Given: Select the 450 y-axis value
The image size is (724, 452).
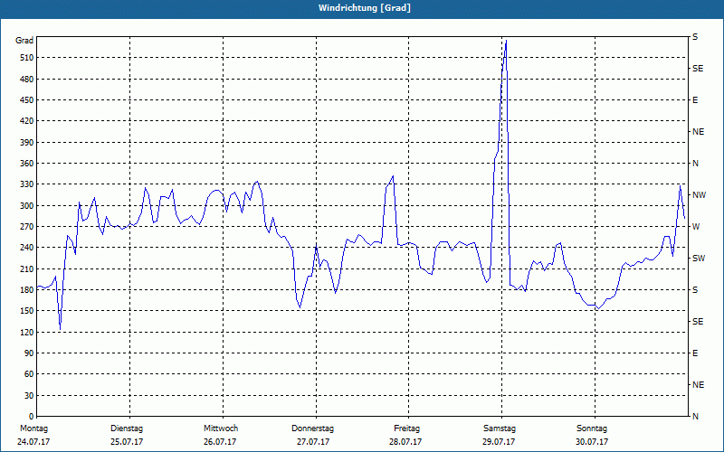Looking at the screenshot, I should (27, 100).
